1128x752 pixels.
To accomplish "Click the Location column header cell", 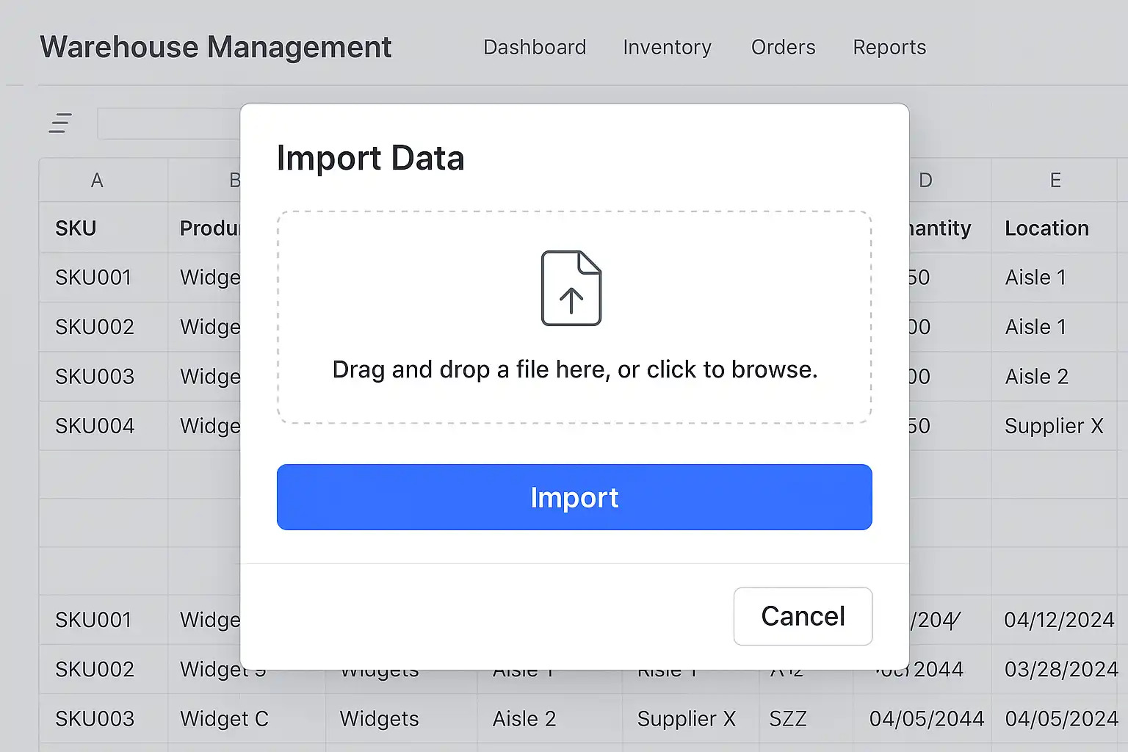I will pos(1046,228).
